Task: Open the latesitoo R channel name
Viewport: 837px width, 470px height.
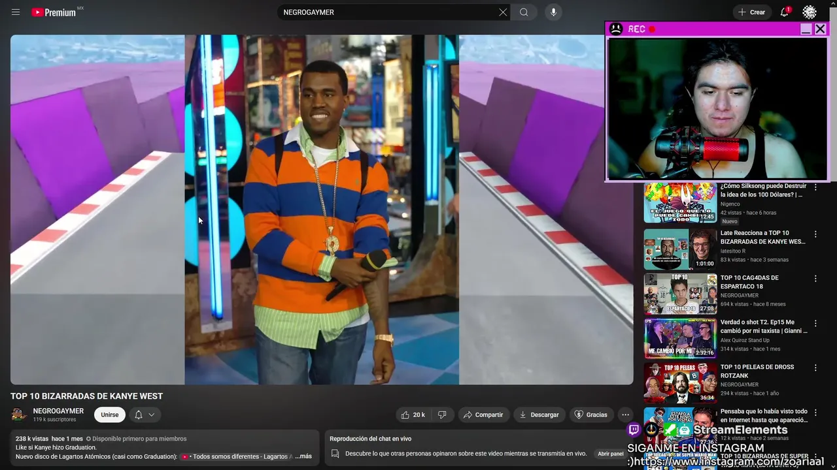Action: [733, 251]
